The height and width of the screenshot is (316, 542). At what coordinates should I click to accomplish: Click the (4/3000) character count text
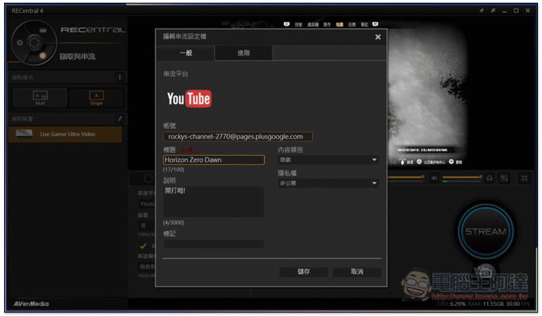173,223
